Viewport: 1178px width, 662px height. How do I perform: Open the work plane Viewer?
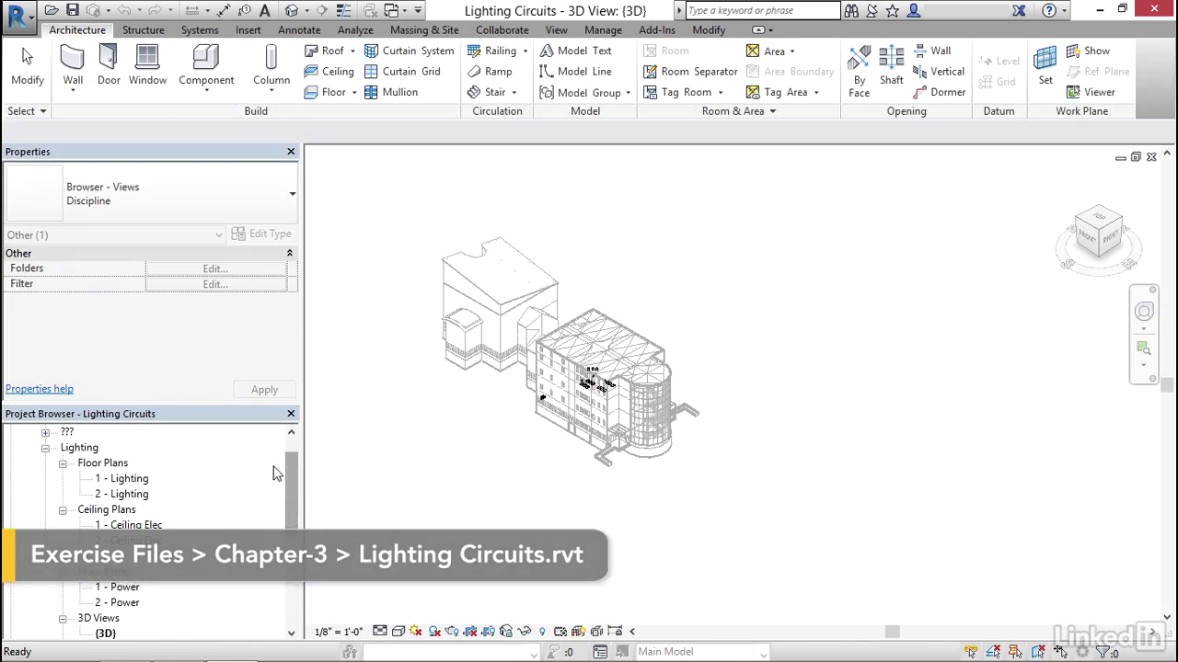(1091, 92)
